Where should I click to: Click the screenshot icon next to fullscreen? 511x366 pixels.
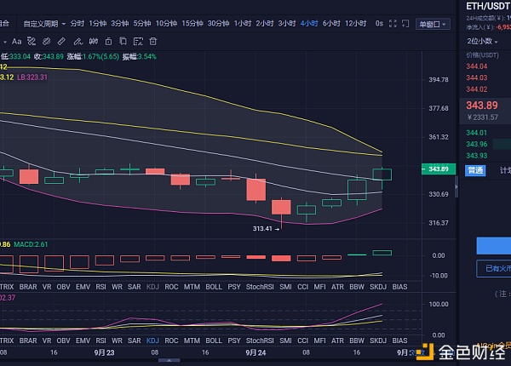point(405,24)
